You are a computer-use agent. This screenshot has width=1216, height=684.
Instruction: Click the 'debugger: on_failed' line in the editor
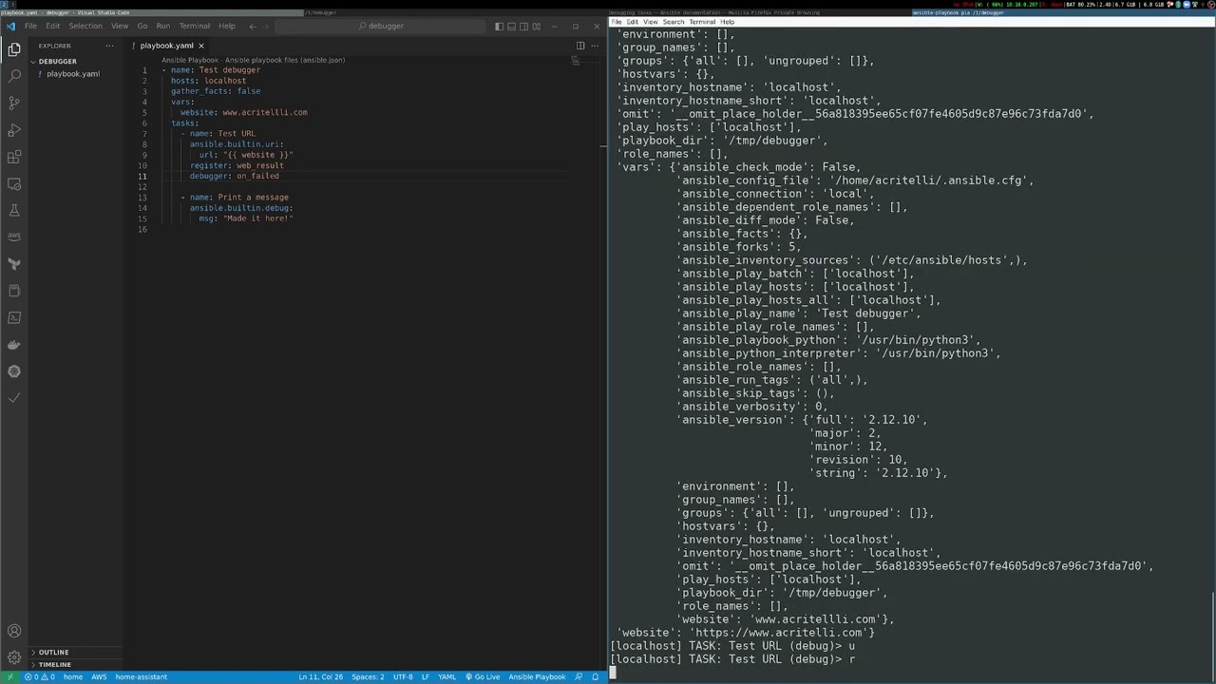234,176
